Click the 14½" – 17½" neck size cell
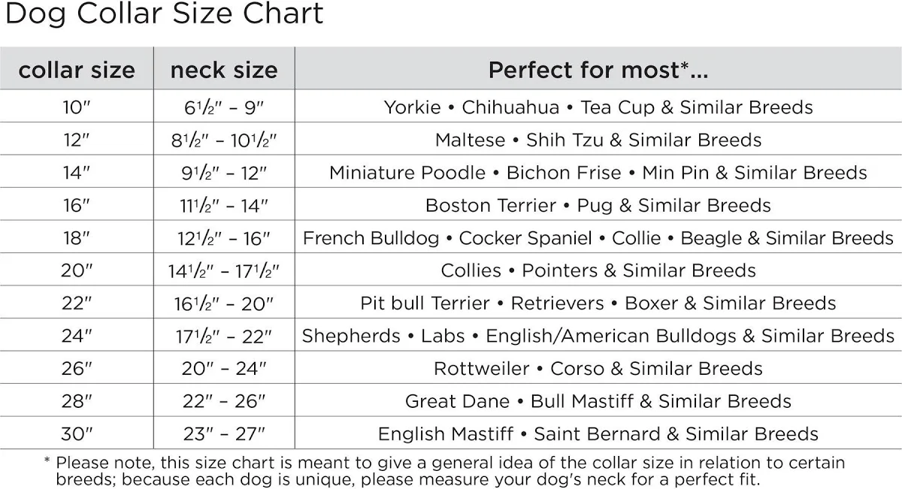Image resolution: width=902 pixels, height=489 pixels. coord(224,270)
